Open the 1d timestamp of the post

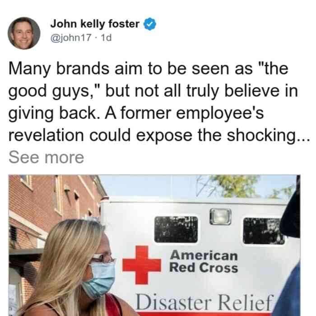pyautogui.click(x=106, y=37)
